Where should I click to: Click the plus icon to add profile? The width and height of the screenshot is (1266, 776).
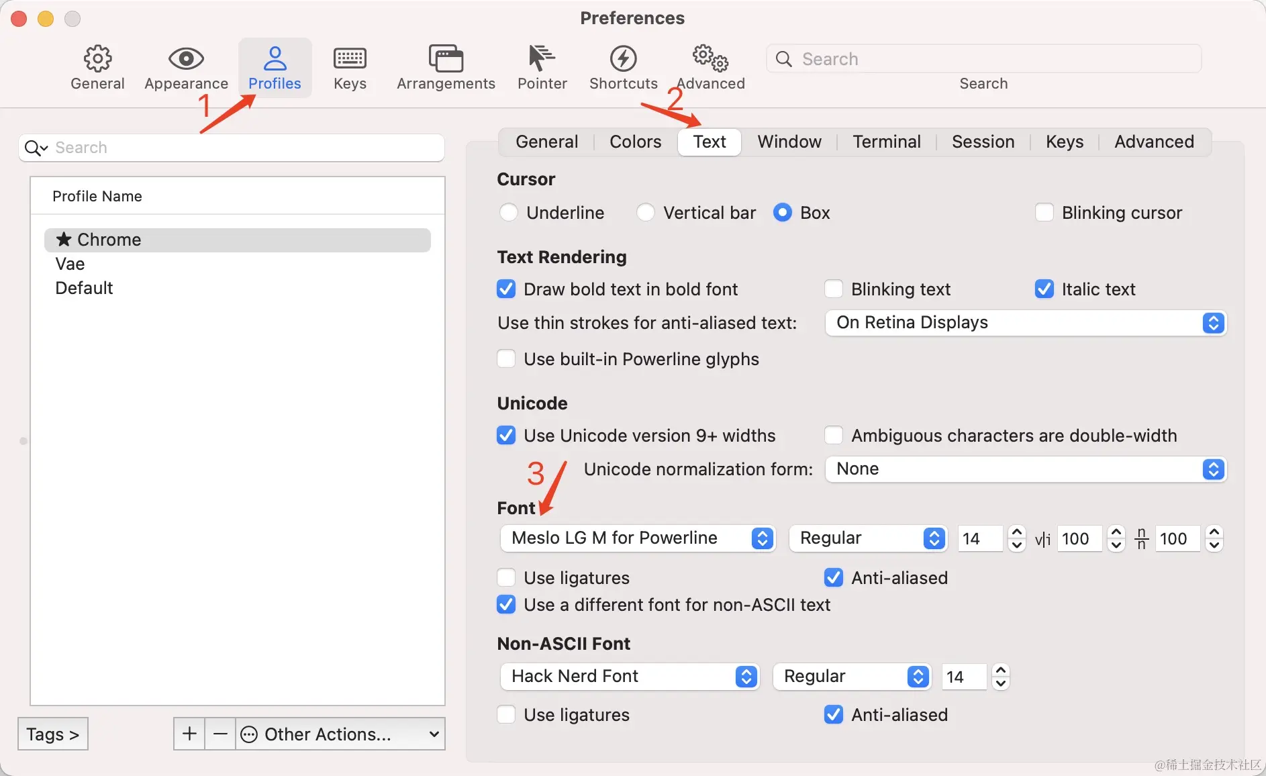(x=189, y=734)
